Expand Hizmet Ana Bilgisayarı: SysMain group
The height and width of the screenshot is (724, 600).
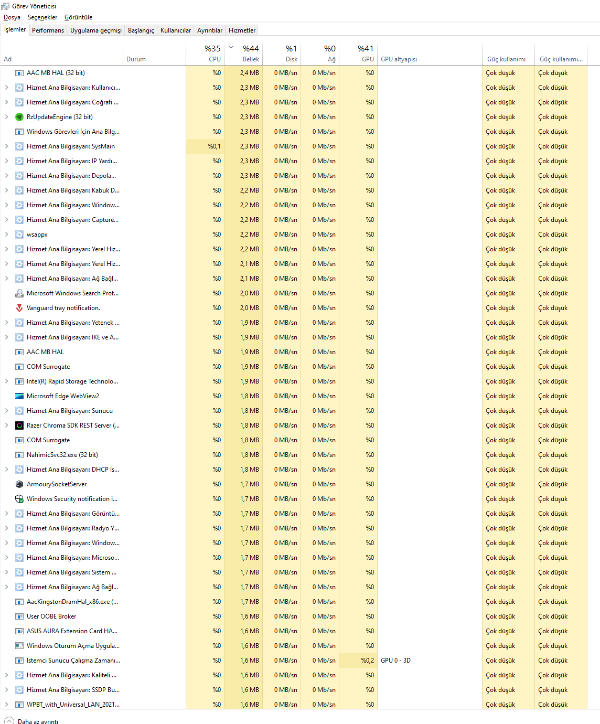point(6,146)
